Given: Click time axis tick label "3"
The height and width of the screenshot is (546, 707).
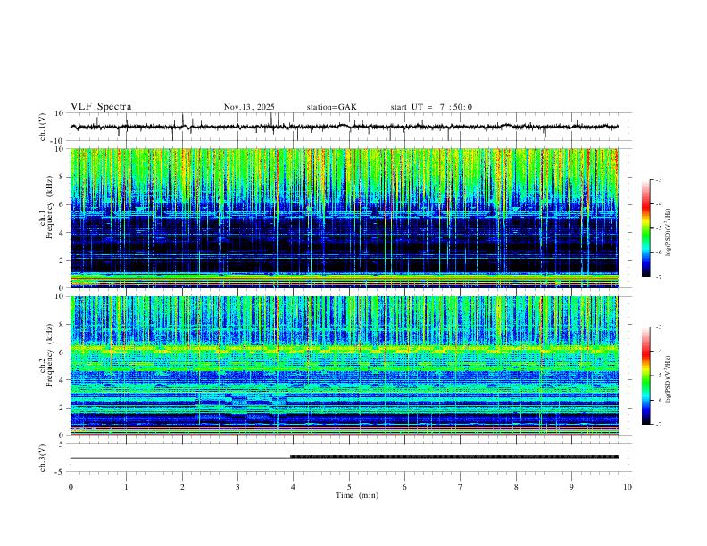Looking at the screenshot, I should coord(237,487).
